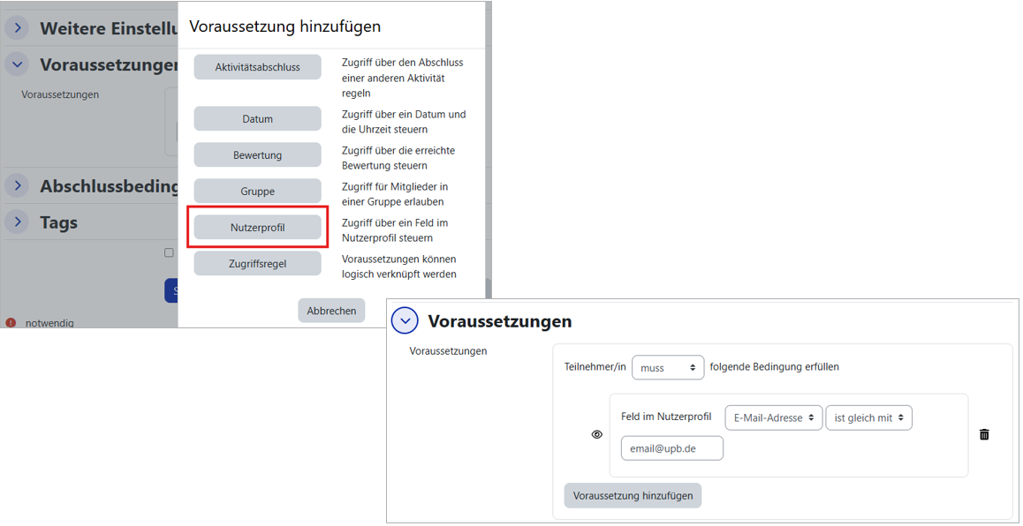1023x526 pixels.
Task: Pick the highlighted Nutzerprofil option
Action: [257, 228]
